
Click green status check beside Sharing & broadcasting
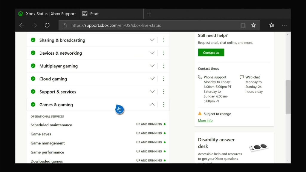pos(33,40)
